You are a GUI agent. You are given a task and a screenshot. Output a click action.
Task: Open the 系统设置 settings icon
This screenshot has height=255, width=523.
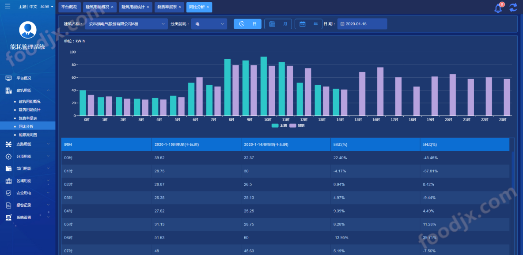9,217
